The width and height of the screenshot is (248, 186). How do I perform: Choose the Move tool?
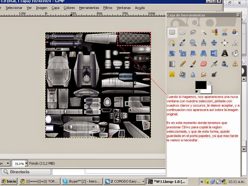pyautogui.click(x=214, y=43)
